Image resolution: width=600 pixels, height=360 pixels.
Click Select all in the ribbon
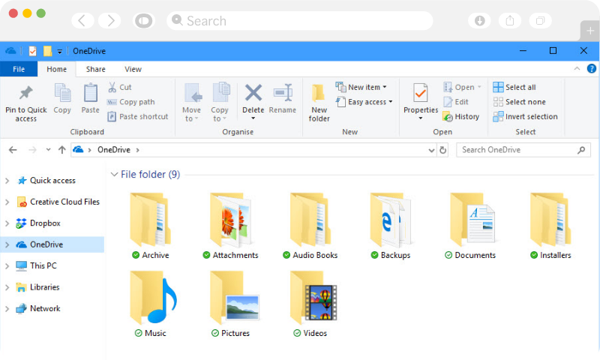514,87
